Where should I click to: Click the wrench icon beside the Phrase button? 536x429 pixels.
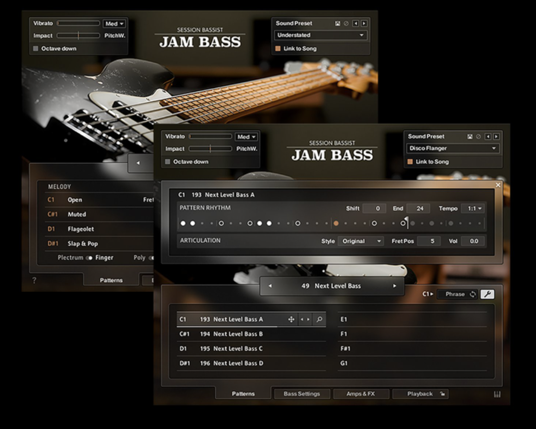tap(487, 294)
